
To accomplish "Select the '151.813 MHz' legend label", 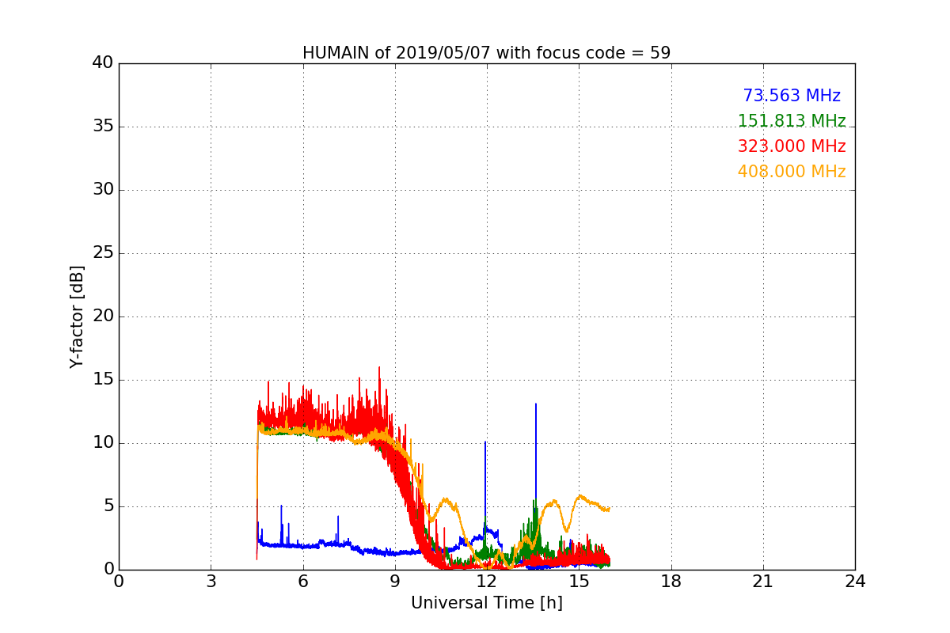I will 792,121.
